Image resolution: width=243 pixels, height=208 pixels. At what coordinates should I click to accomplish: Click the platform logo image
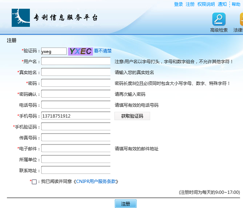tap(21, 18)
